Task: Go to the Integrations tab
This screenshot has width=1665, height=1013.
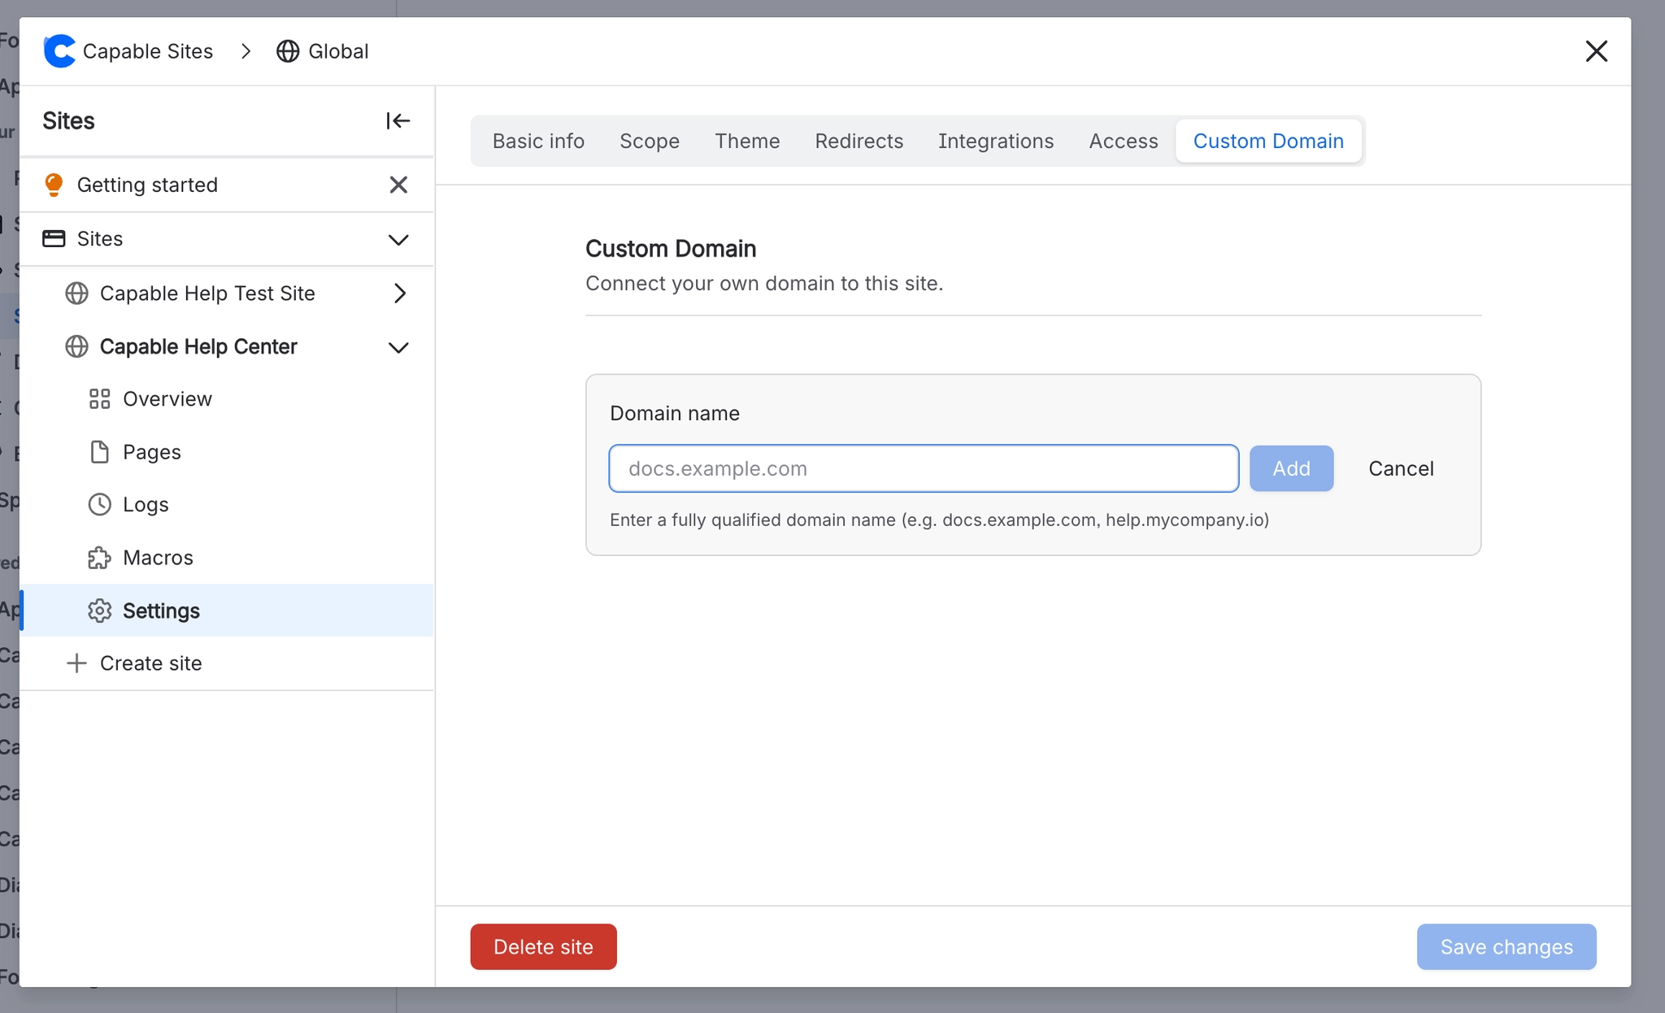Action: (996, 141)
